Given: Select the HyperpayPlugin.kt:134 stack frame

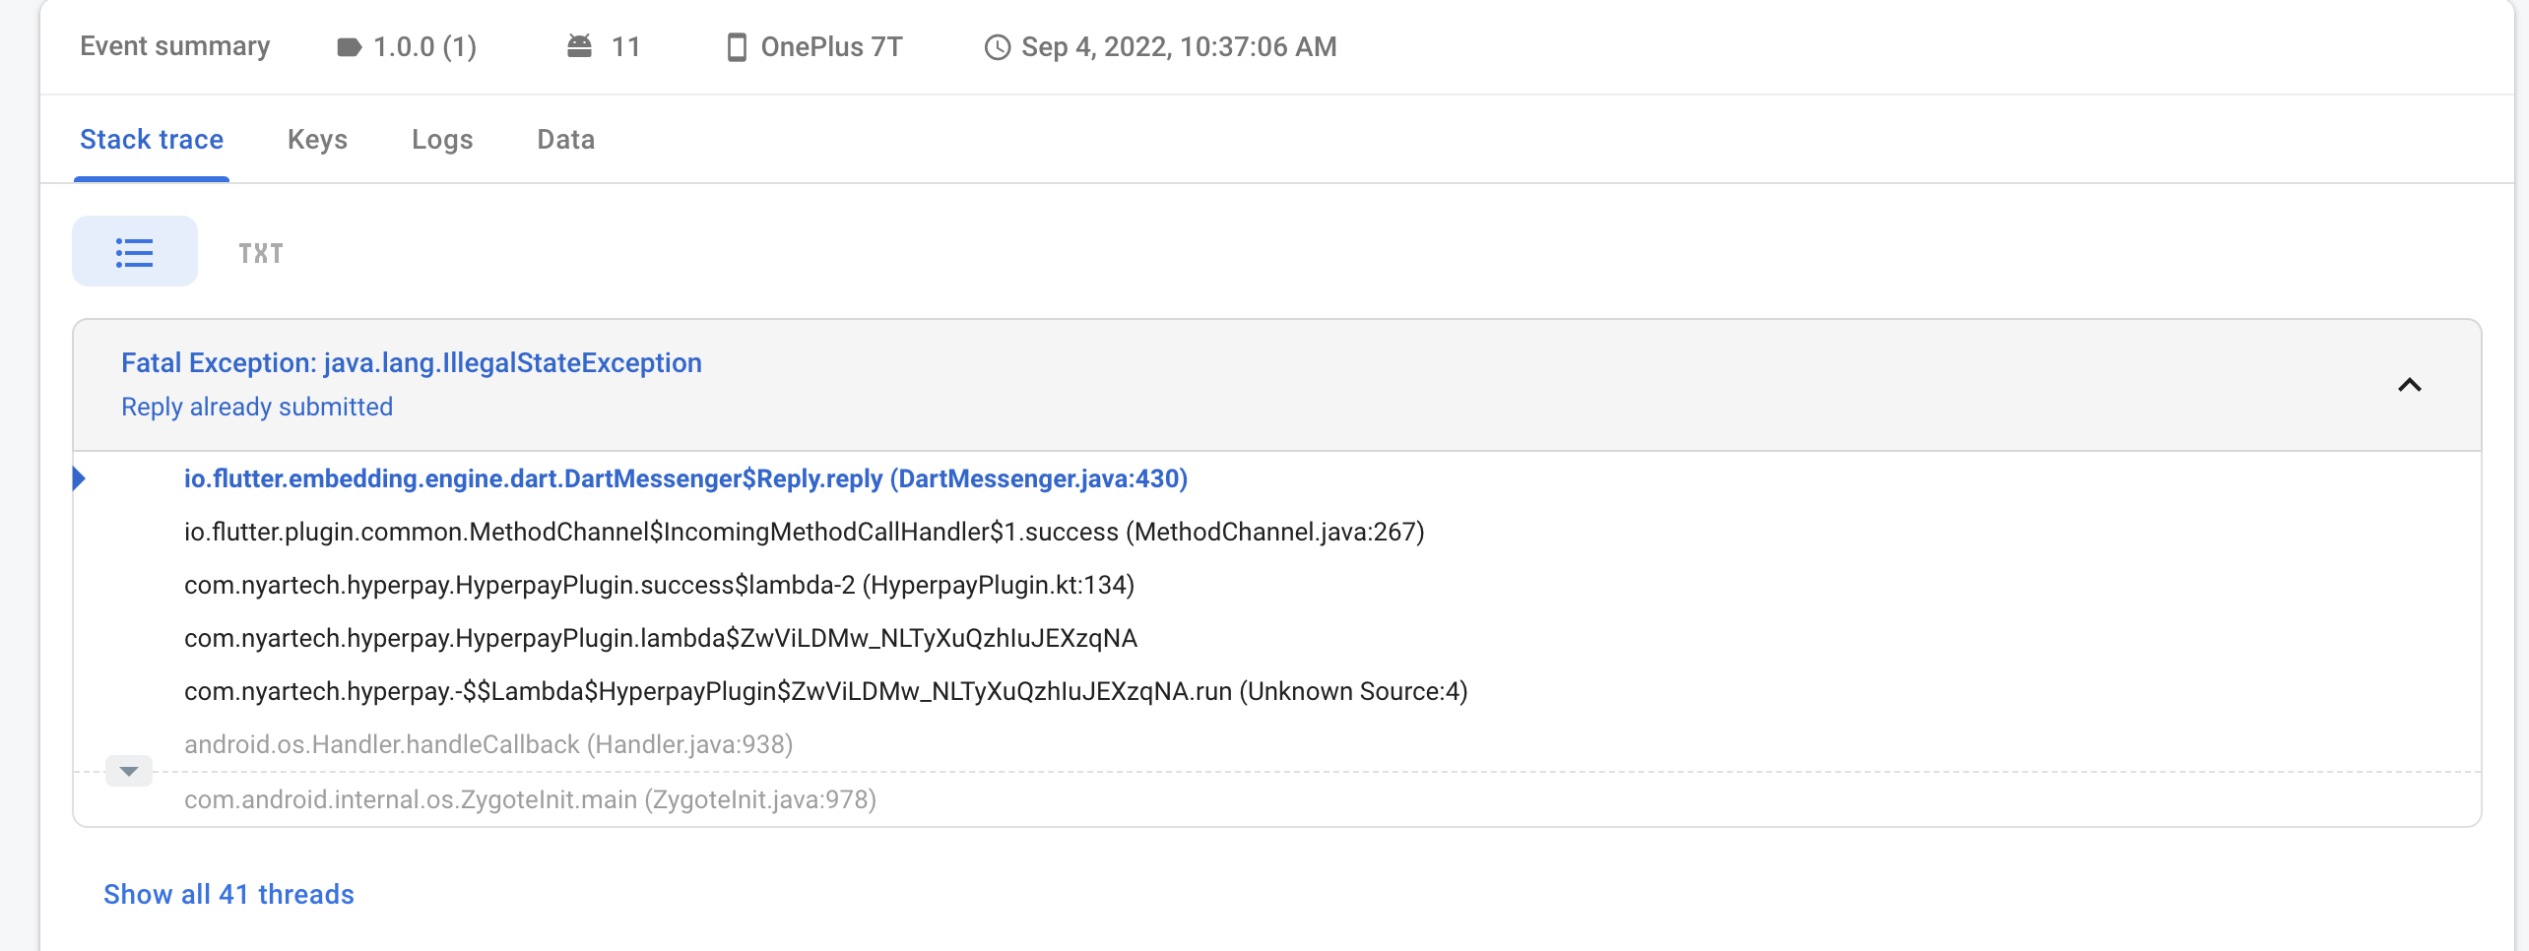Looking at the screenshot, I should click(658, 585).
